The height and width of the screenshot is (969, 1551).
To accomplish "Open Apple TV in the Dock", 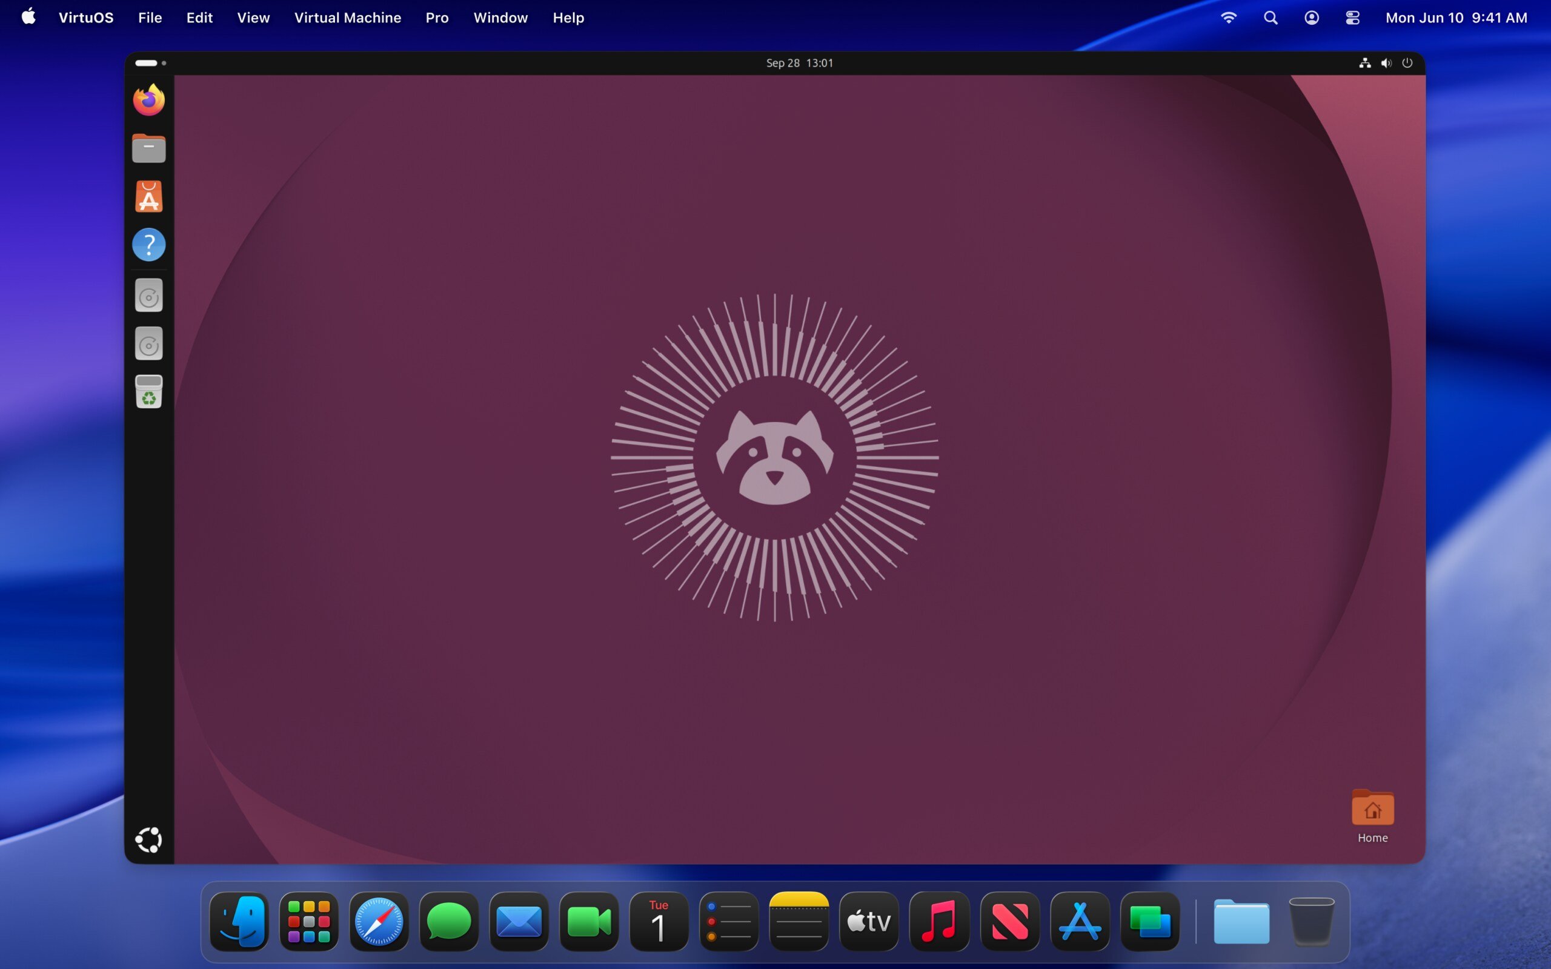I will (x=869, y=922).
